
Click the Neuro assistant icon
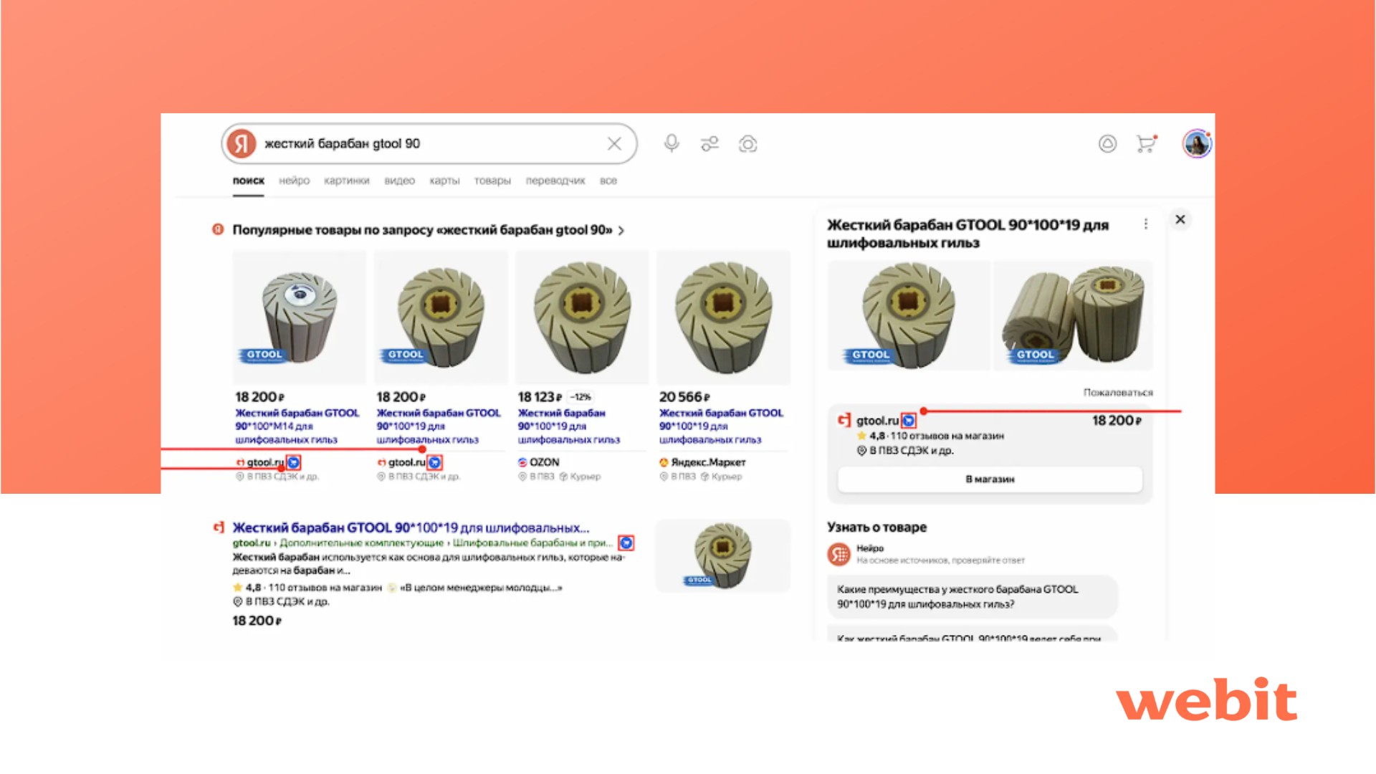839,554
